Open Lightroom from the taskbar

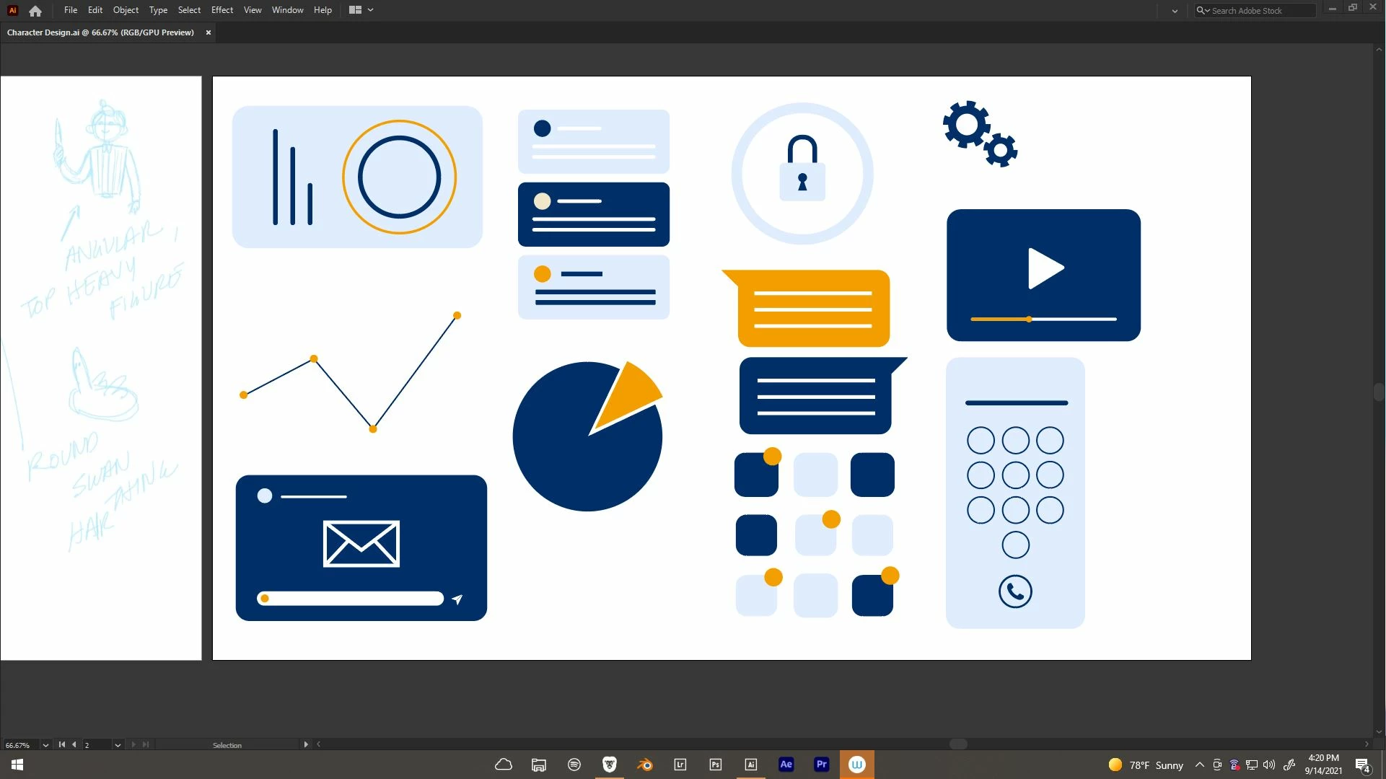(x=680, y=765)
